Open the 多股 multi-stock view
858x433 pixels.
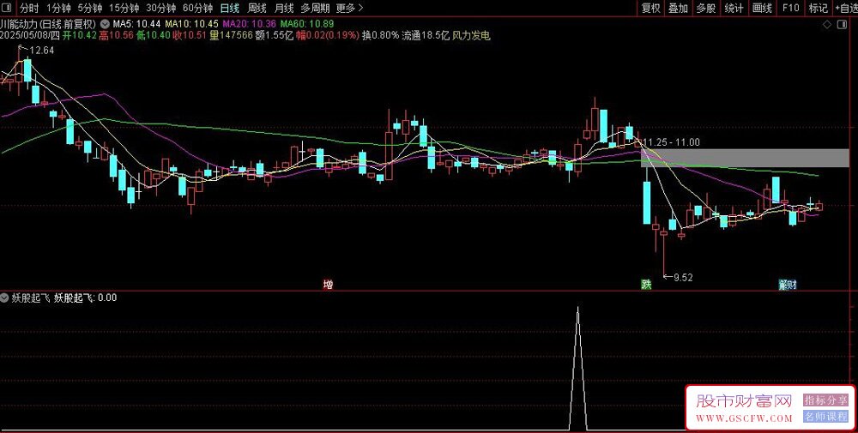[x=706, y=8]
